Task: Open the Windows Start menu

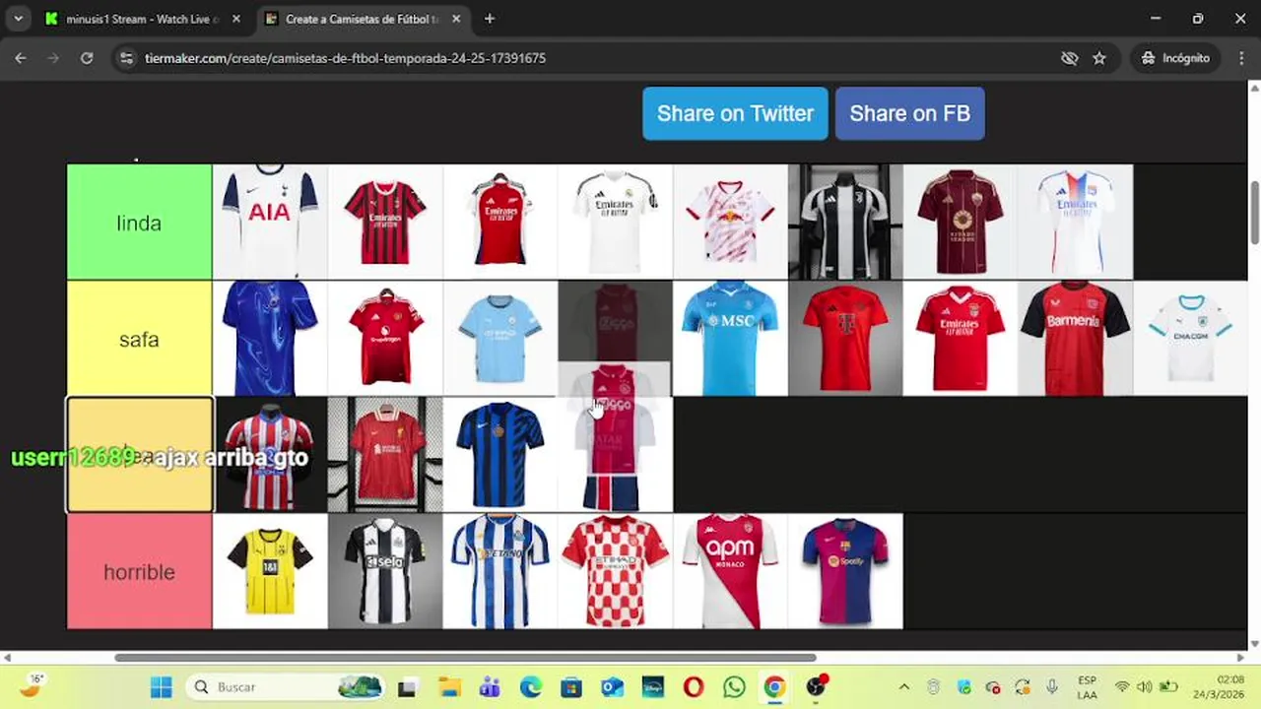Action: (x=162, y=687)
